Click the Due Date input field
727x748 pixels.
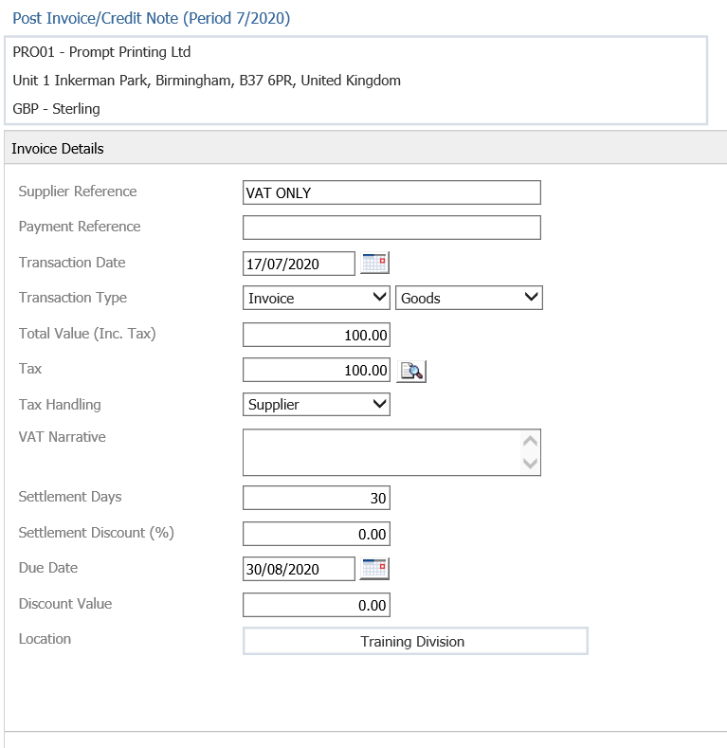[299, 569]
